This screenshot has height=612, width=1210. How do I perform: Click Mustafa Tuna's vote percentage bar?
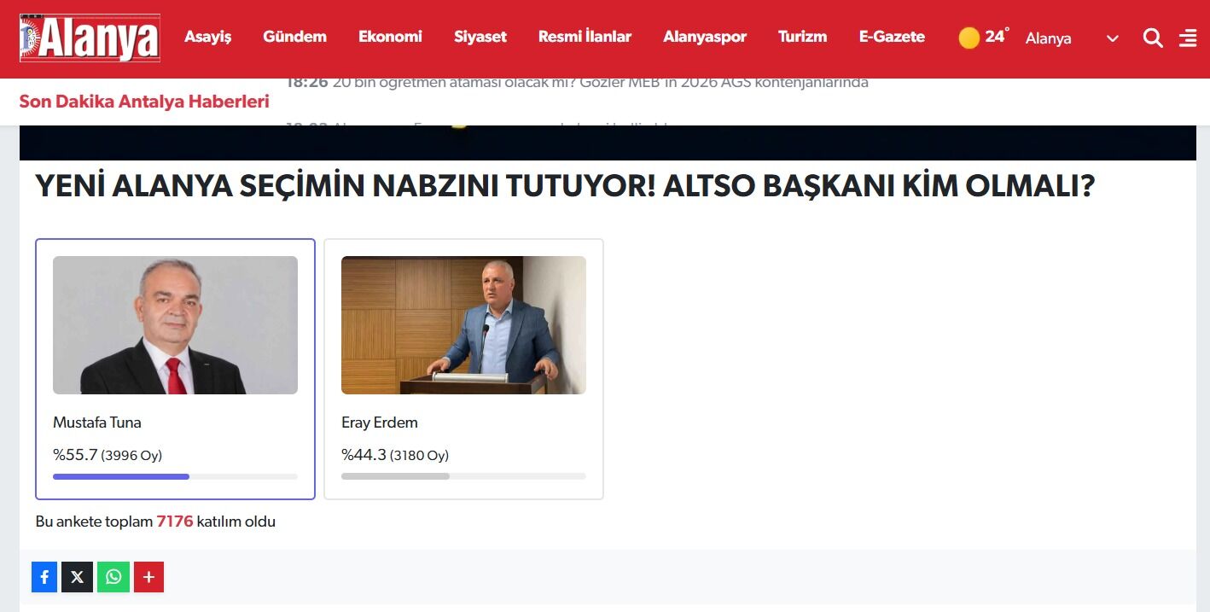tap(175, 476)
